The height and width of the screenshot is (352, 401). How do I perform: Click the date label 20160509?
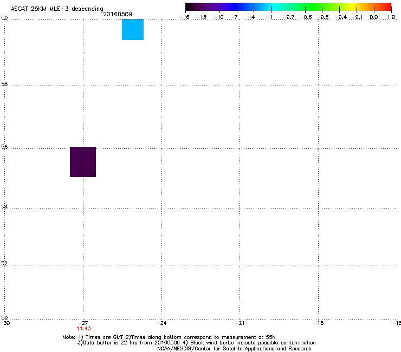[118, 14]
